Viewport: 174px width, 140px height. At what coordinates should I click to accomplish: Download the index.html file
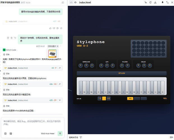pos(155,2)
